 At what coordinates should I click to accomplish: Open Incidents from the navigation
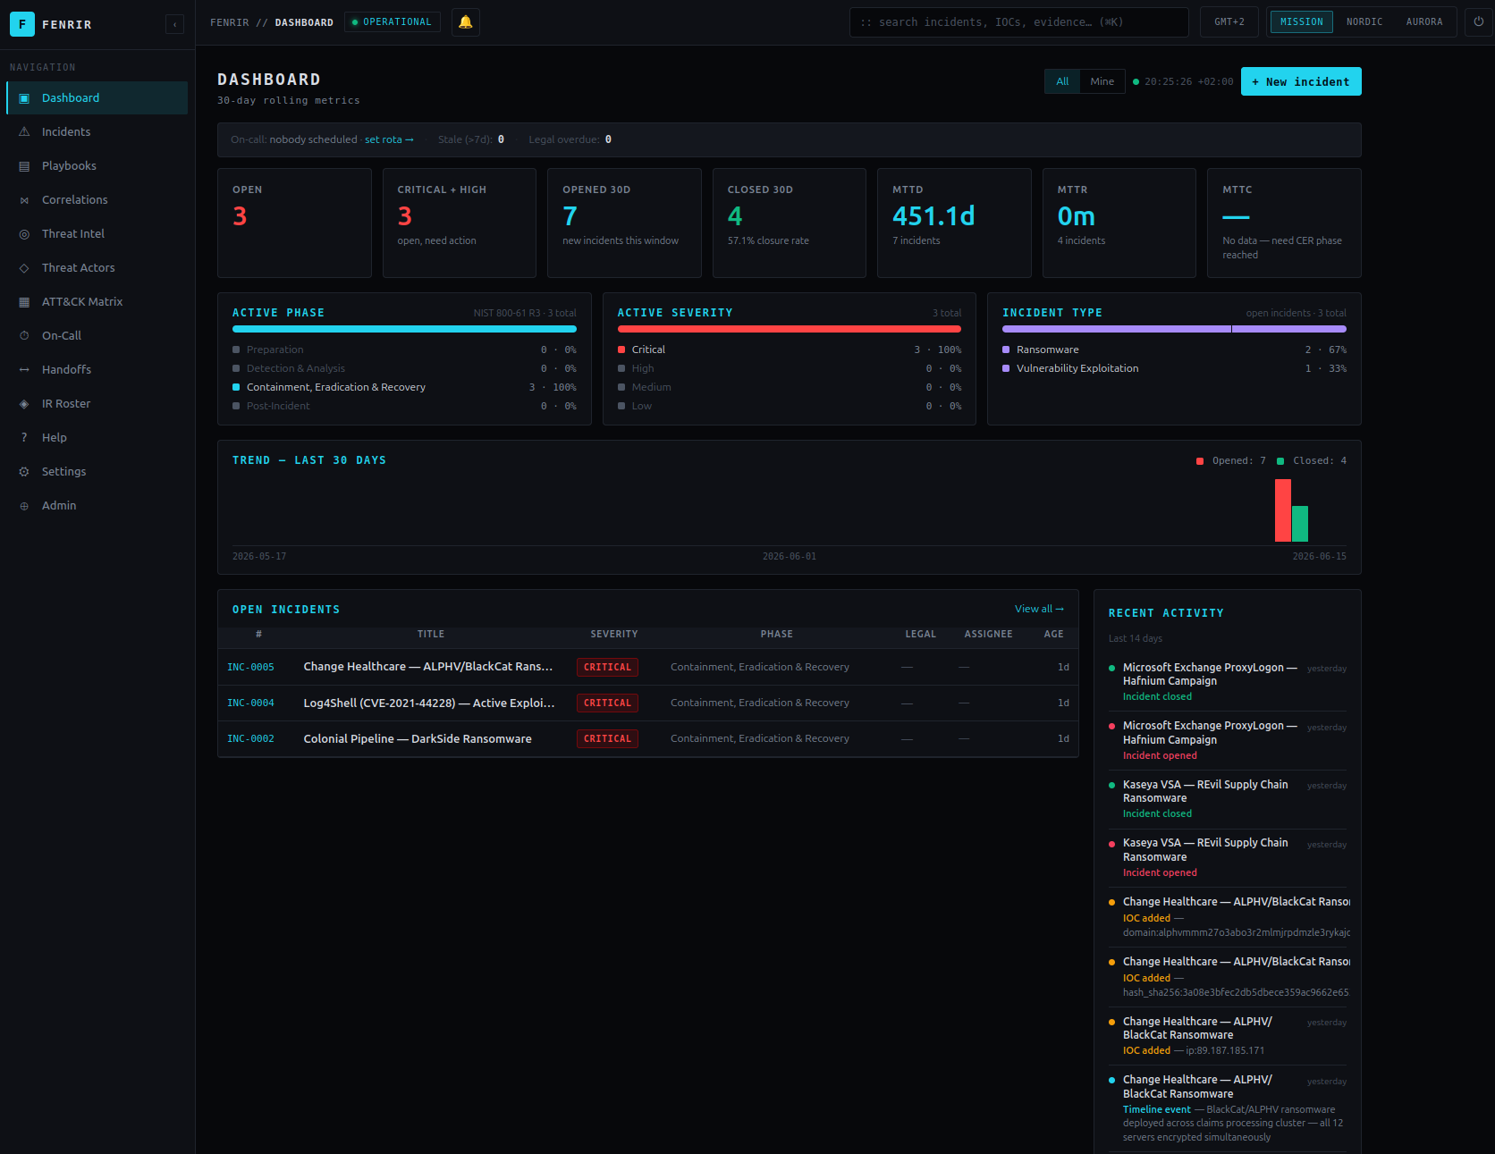[97, 132]
